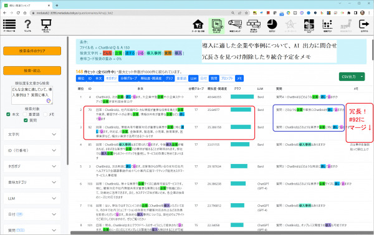Click LLM cell ChatGPT (GPT-4) of ID 116
The height and width of the screenshot is (235, 374).
click(263, 208)
